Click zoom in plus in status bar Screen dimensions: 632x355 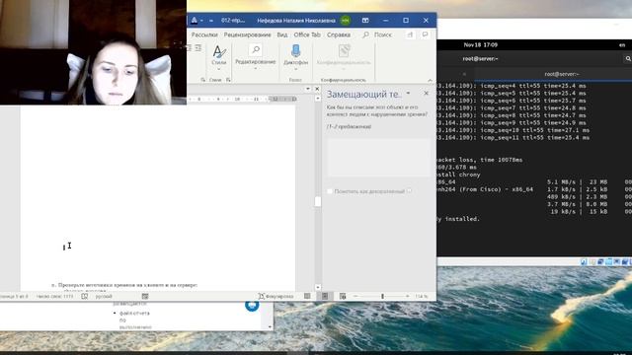pos(408,296)
